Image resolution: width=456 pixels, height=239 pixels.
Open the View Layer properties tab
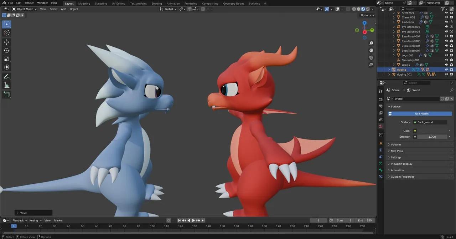click(380, 113)
